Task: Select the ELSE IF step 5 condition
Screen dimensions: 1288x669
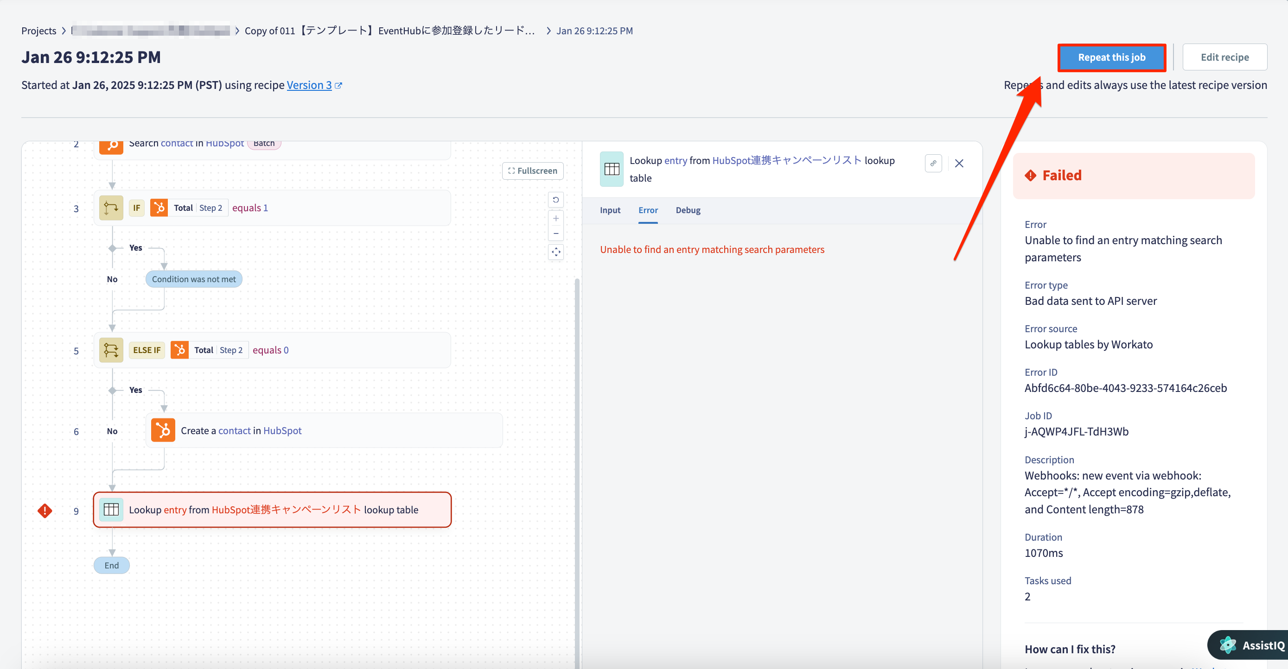Action: [272, 350]
